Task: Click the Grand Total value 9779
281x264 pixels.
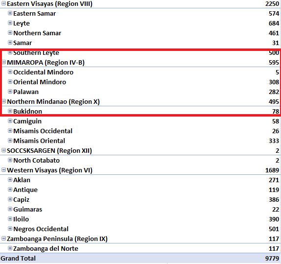Action: click(272, 258)
